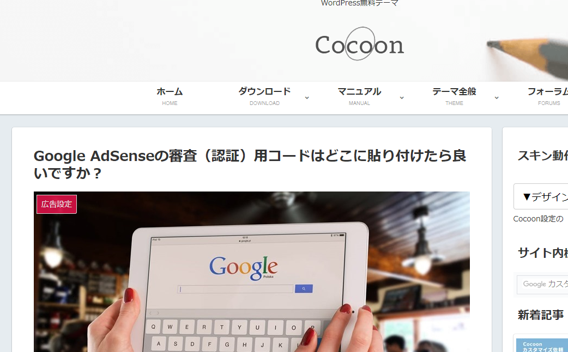Viewport: 568px width, 352px height.
Task: Expand the テーマ全般 submenu chevron
Action: [x=497, y=98]
